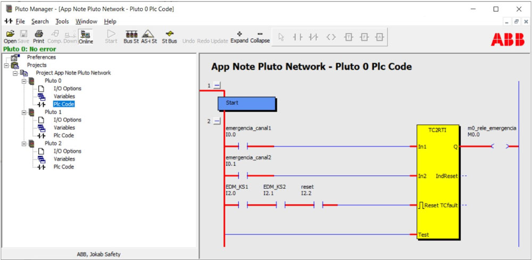The width and height of the screenshot is (532, 260).
Task: Collapse the Pluto 2 tree node
Action: 24,144
